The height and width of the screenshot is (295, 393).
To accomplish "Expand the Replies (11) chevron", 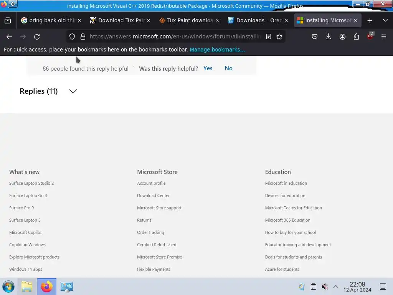I will point(73,91).
